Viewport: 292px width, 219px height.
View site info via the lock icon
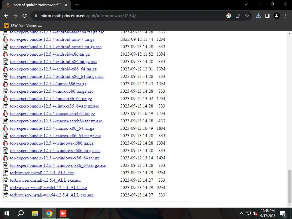(36, 16)
